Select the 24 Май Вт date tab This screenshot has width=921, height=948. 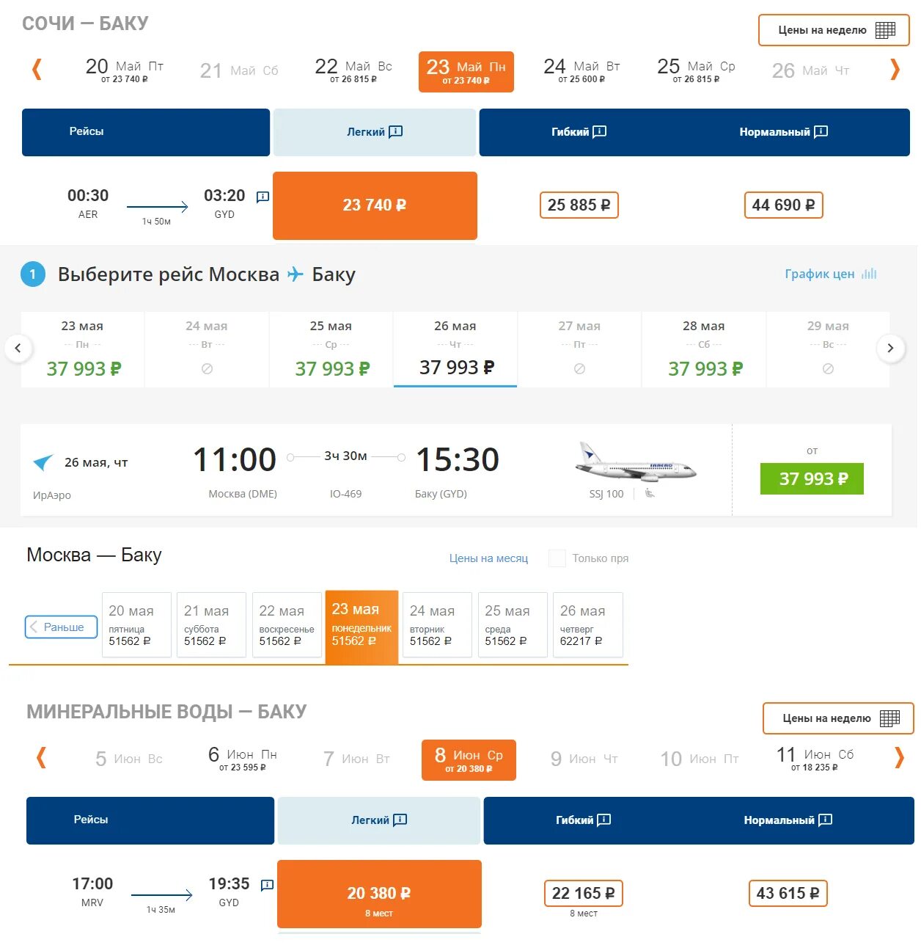point(581,70)
